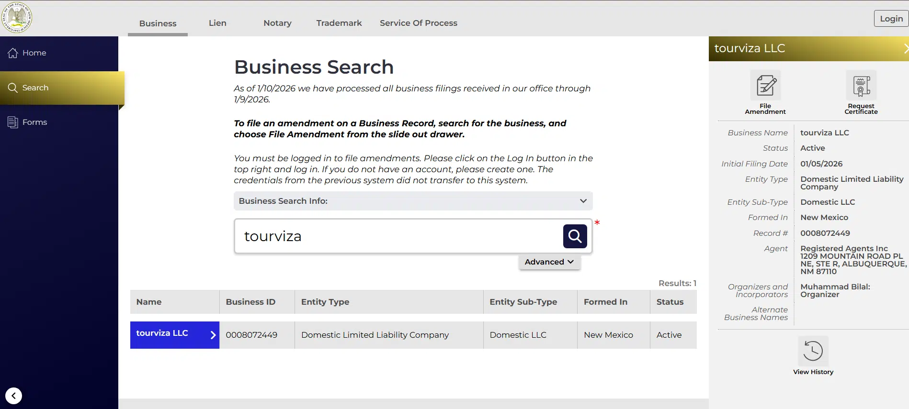The width and height of the screenshot is (909, 409).
Task: Click the search field containing tourviza
Action: 398,236
